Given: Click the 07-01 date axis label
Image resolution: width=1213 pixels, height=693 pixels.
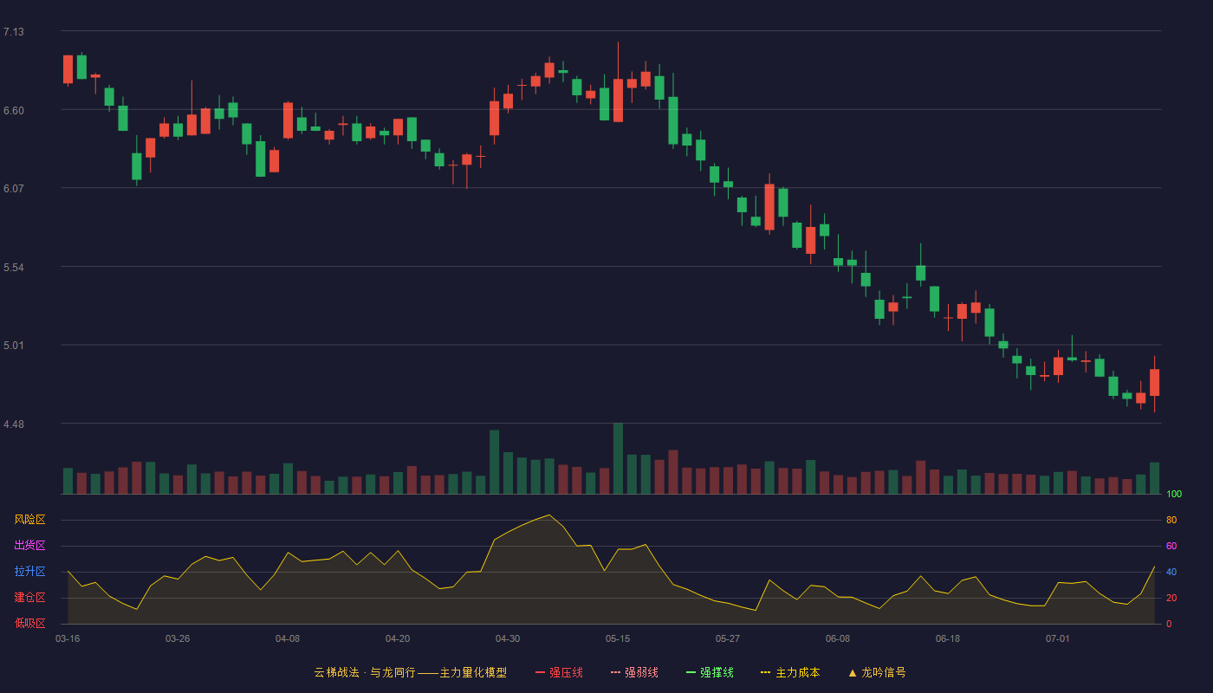Looking at the screenshot, I should (x=1058, y=638).
